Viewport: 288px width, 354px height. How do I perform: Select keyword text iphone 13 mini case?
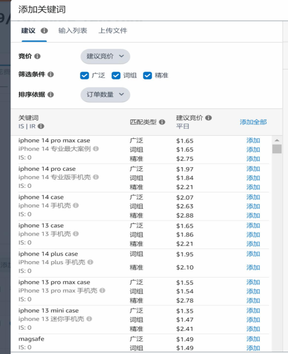[48, 310]
